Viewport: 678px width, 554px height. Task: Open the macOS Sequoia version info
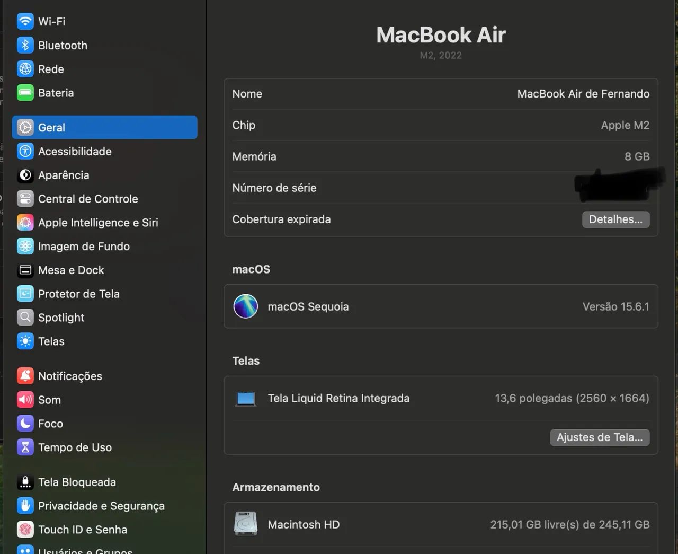click(x=441, y=306)
